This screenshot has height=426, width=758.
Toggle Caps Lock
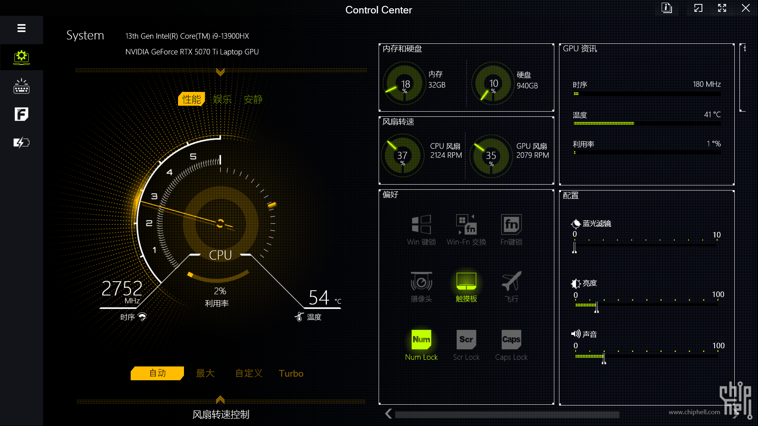click(511, 345)
